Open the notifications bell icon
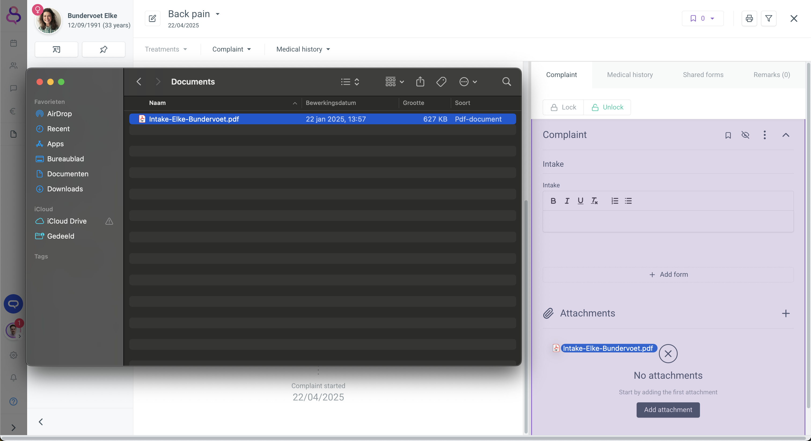 coord(13,377)
